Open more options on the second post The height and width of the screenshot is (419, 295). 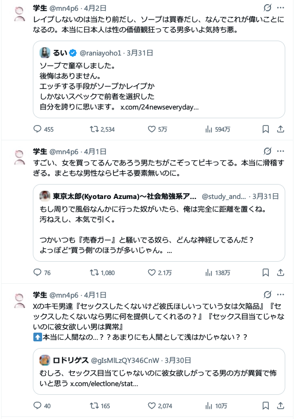tap(281, 151)
